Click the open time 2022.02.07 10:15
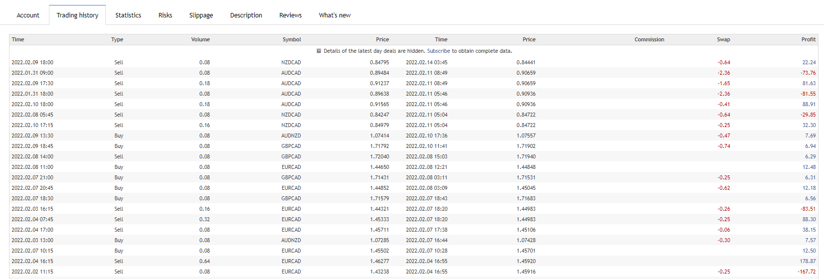The width and height of the screenshot is (824, 279). [32, 251]
